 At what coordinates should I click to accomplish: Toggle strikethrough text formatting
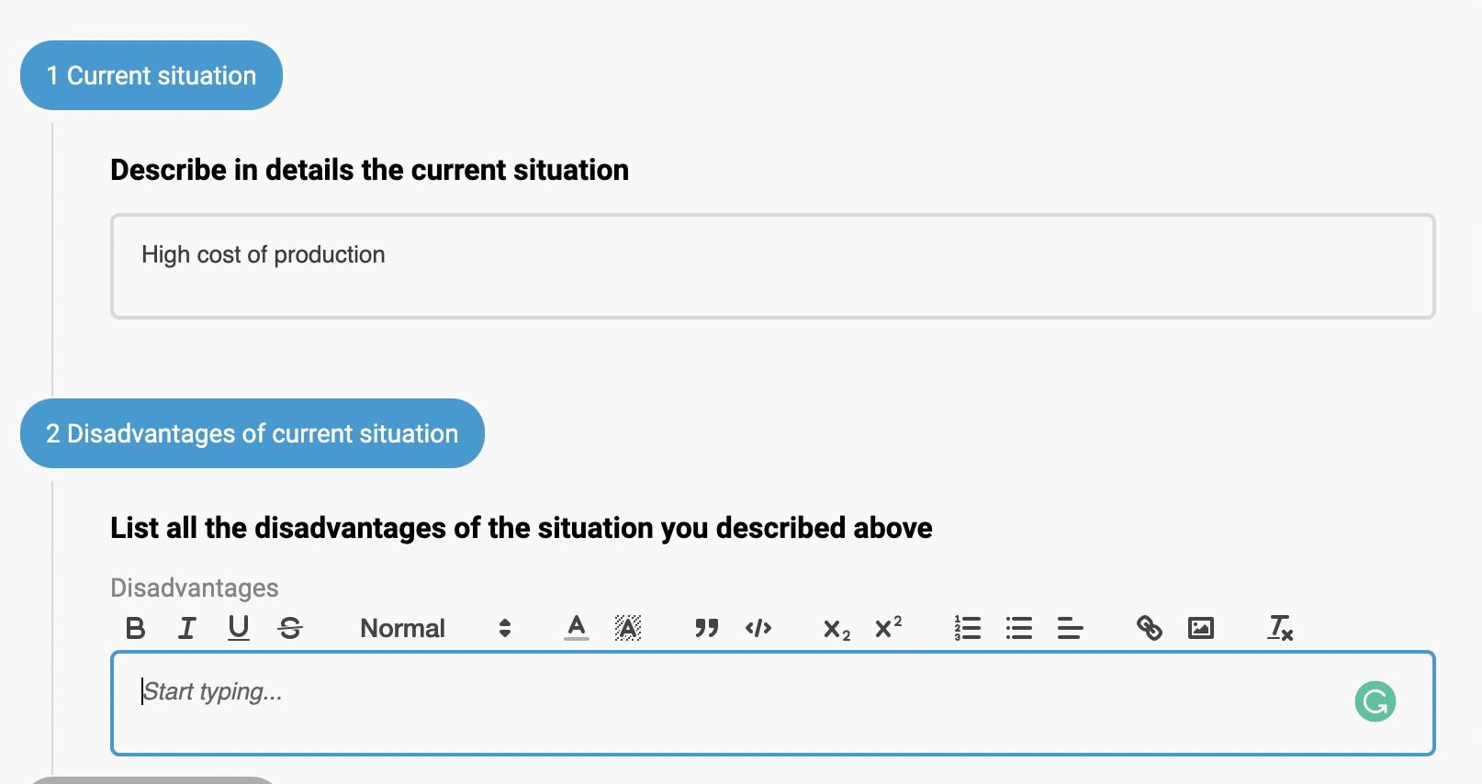click(x=290, y=628)
